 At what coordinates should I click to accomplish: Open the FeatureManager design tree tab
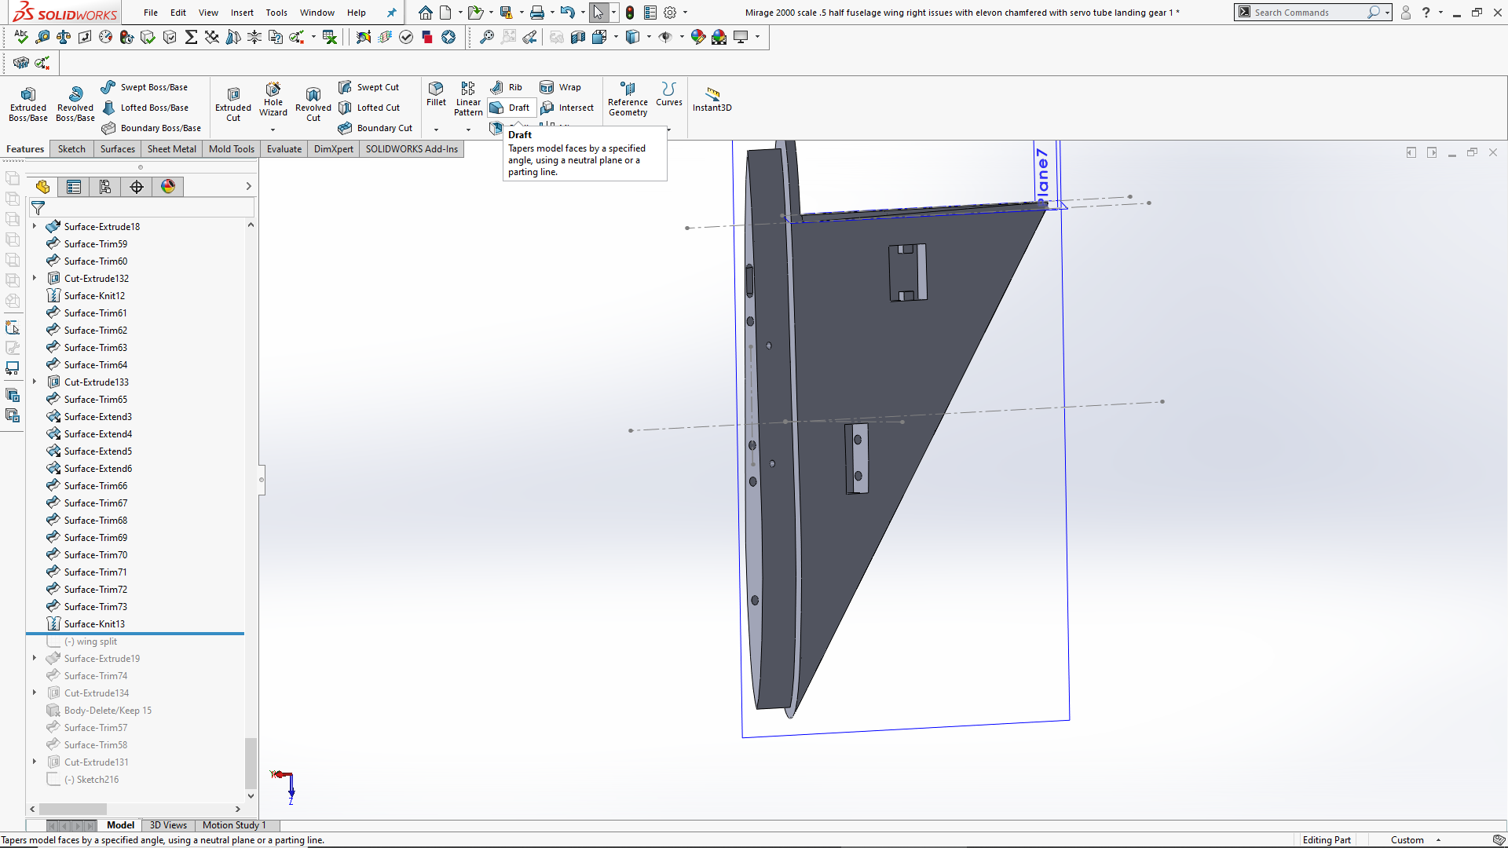click(x=42, y=187)
